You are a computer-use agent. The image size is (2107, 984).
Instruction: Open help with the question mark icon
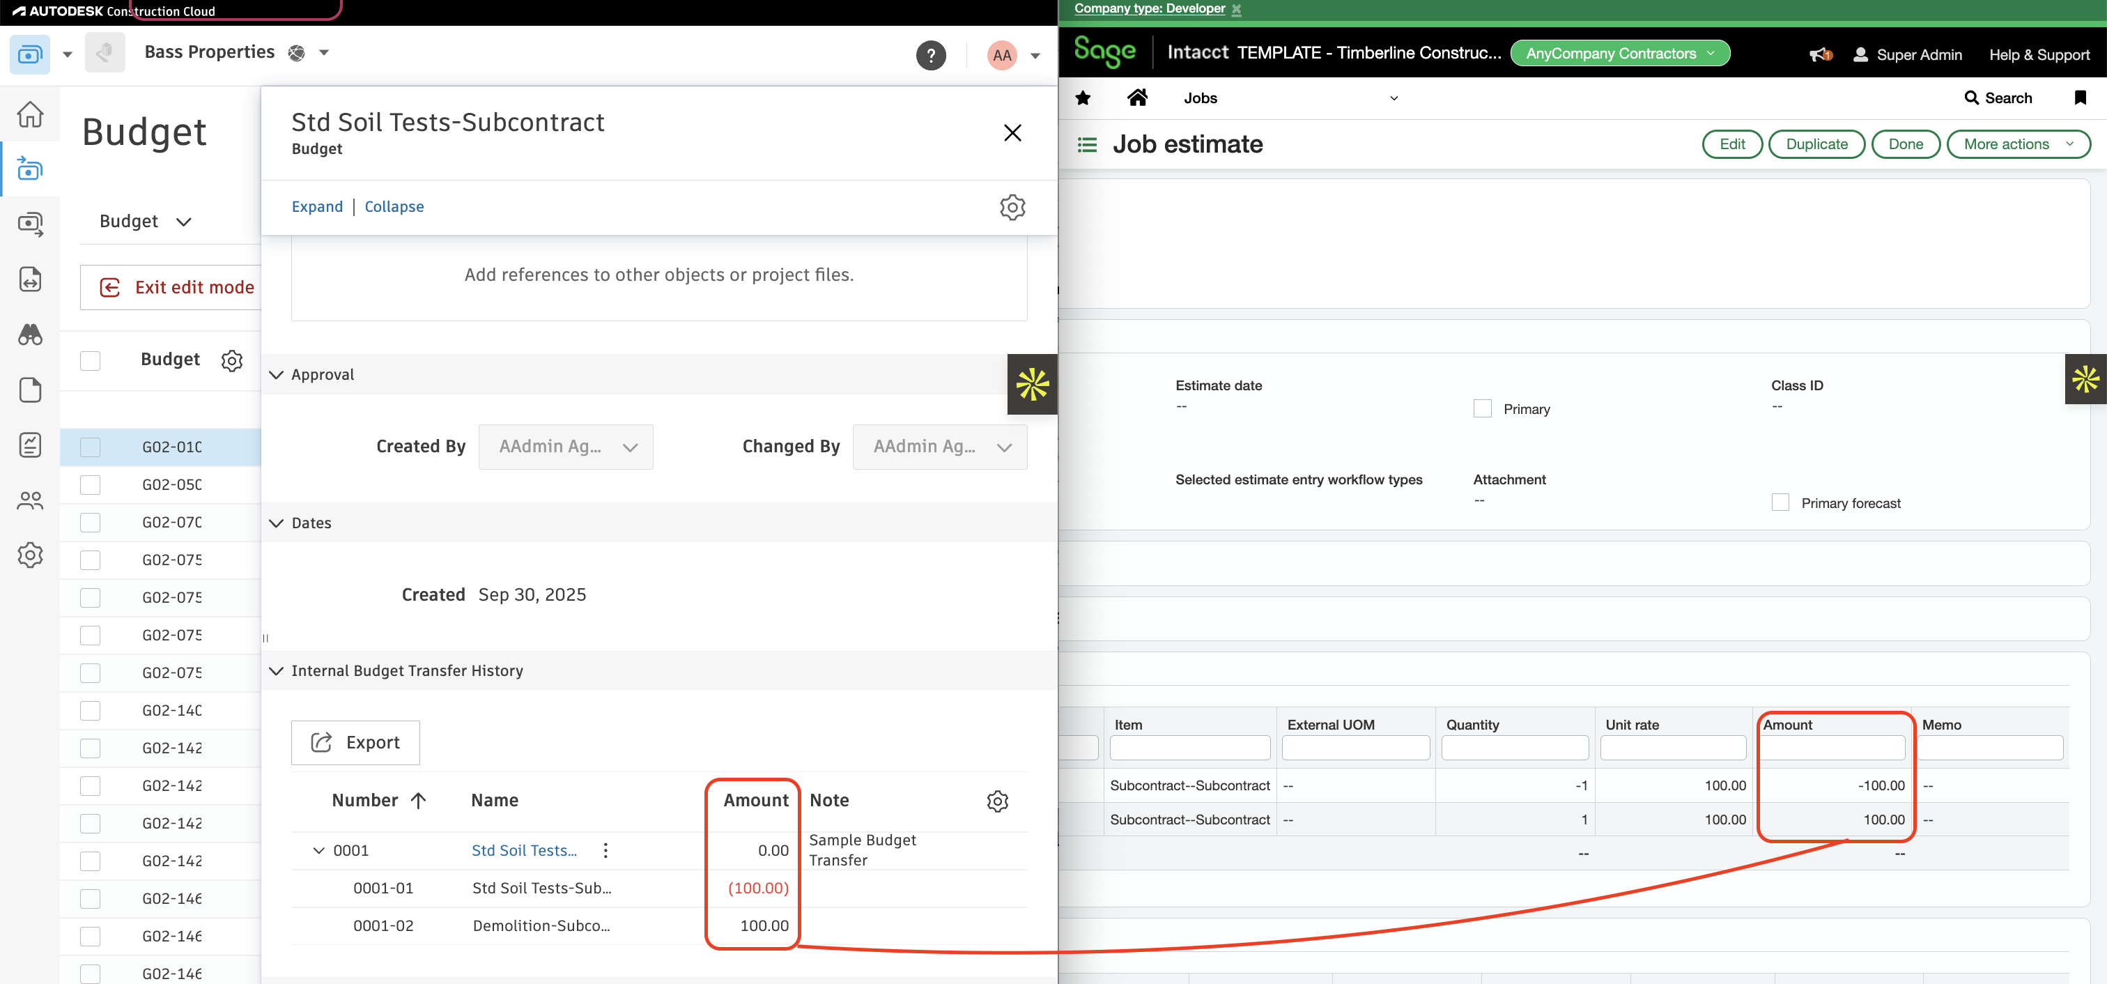coord(932,55)
